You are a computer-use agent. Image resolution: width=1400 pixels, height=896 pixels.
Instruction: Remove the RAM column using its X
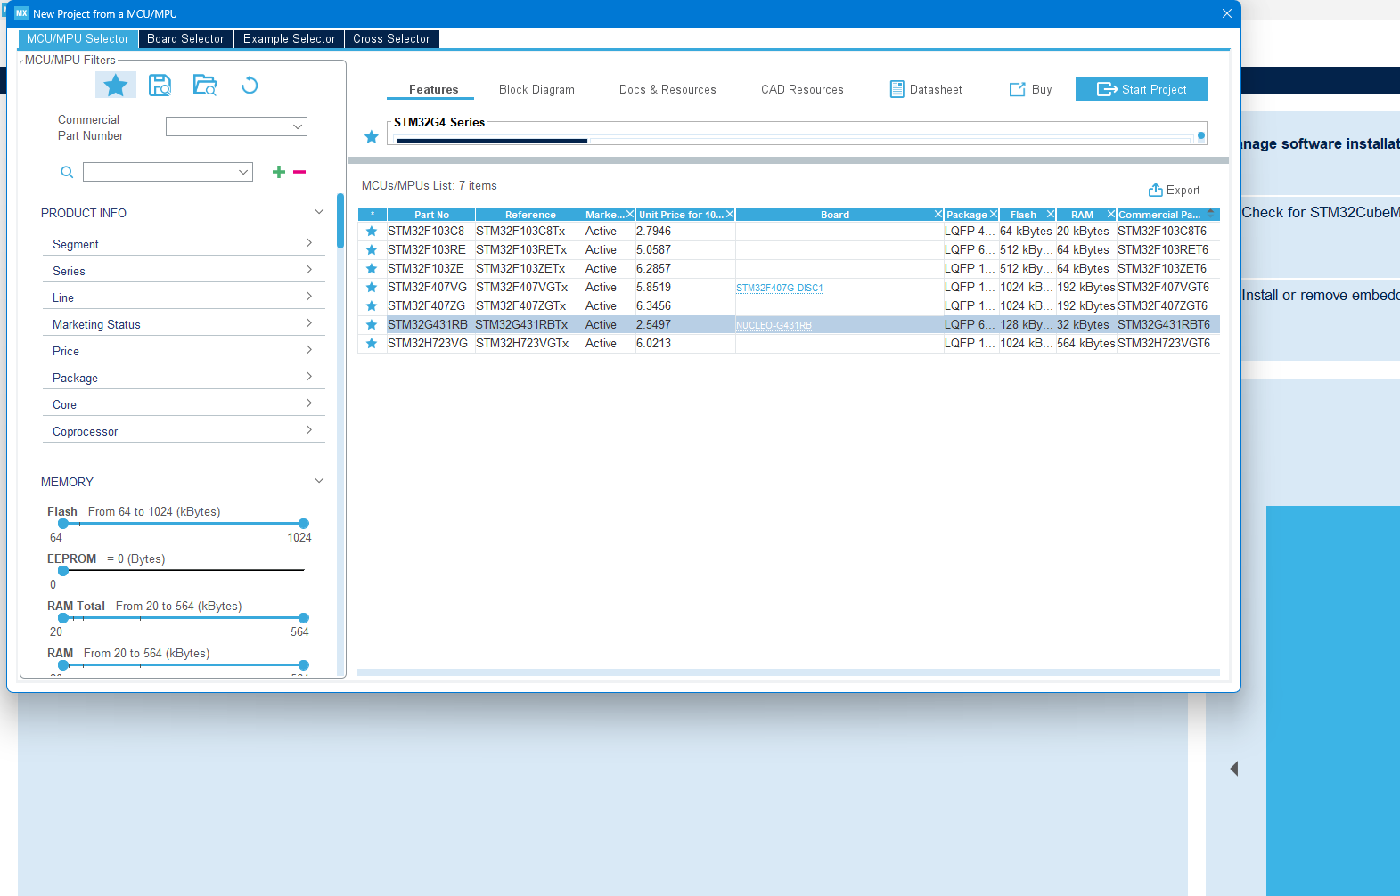coord(1110,215)
